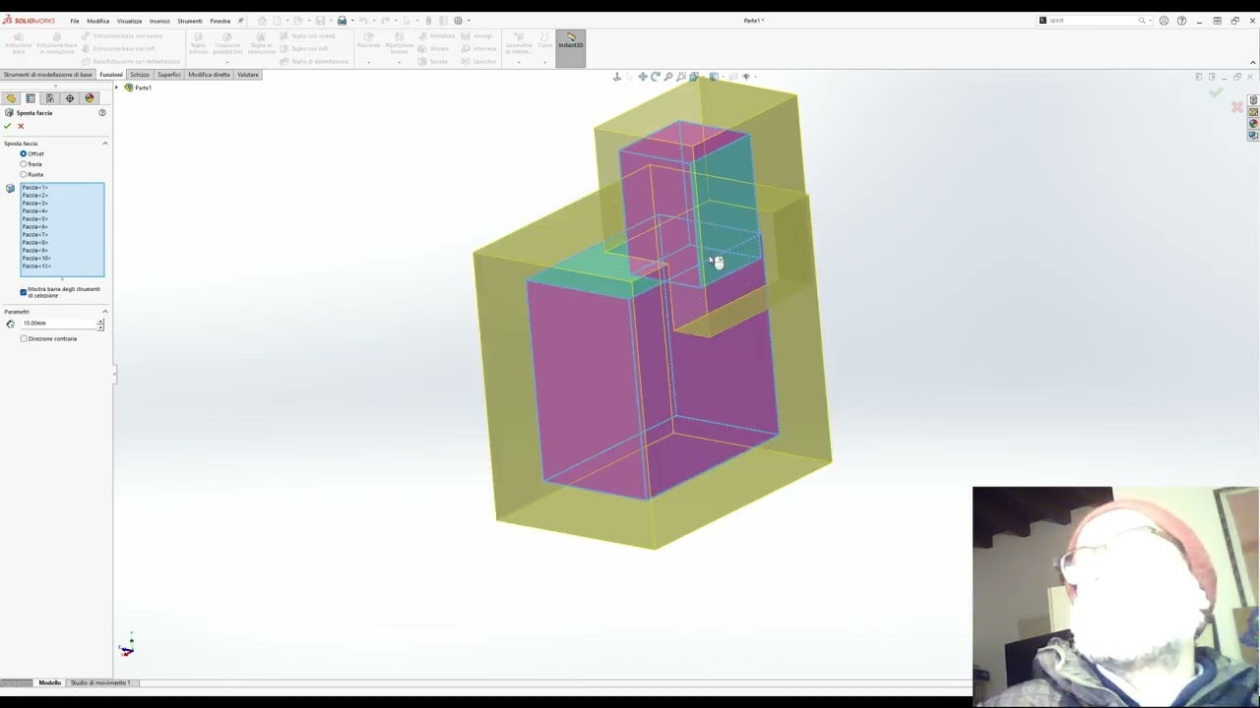Activate the Instant3D tool
Screen dimensions: 1260x708
coord(571,48)
